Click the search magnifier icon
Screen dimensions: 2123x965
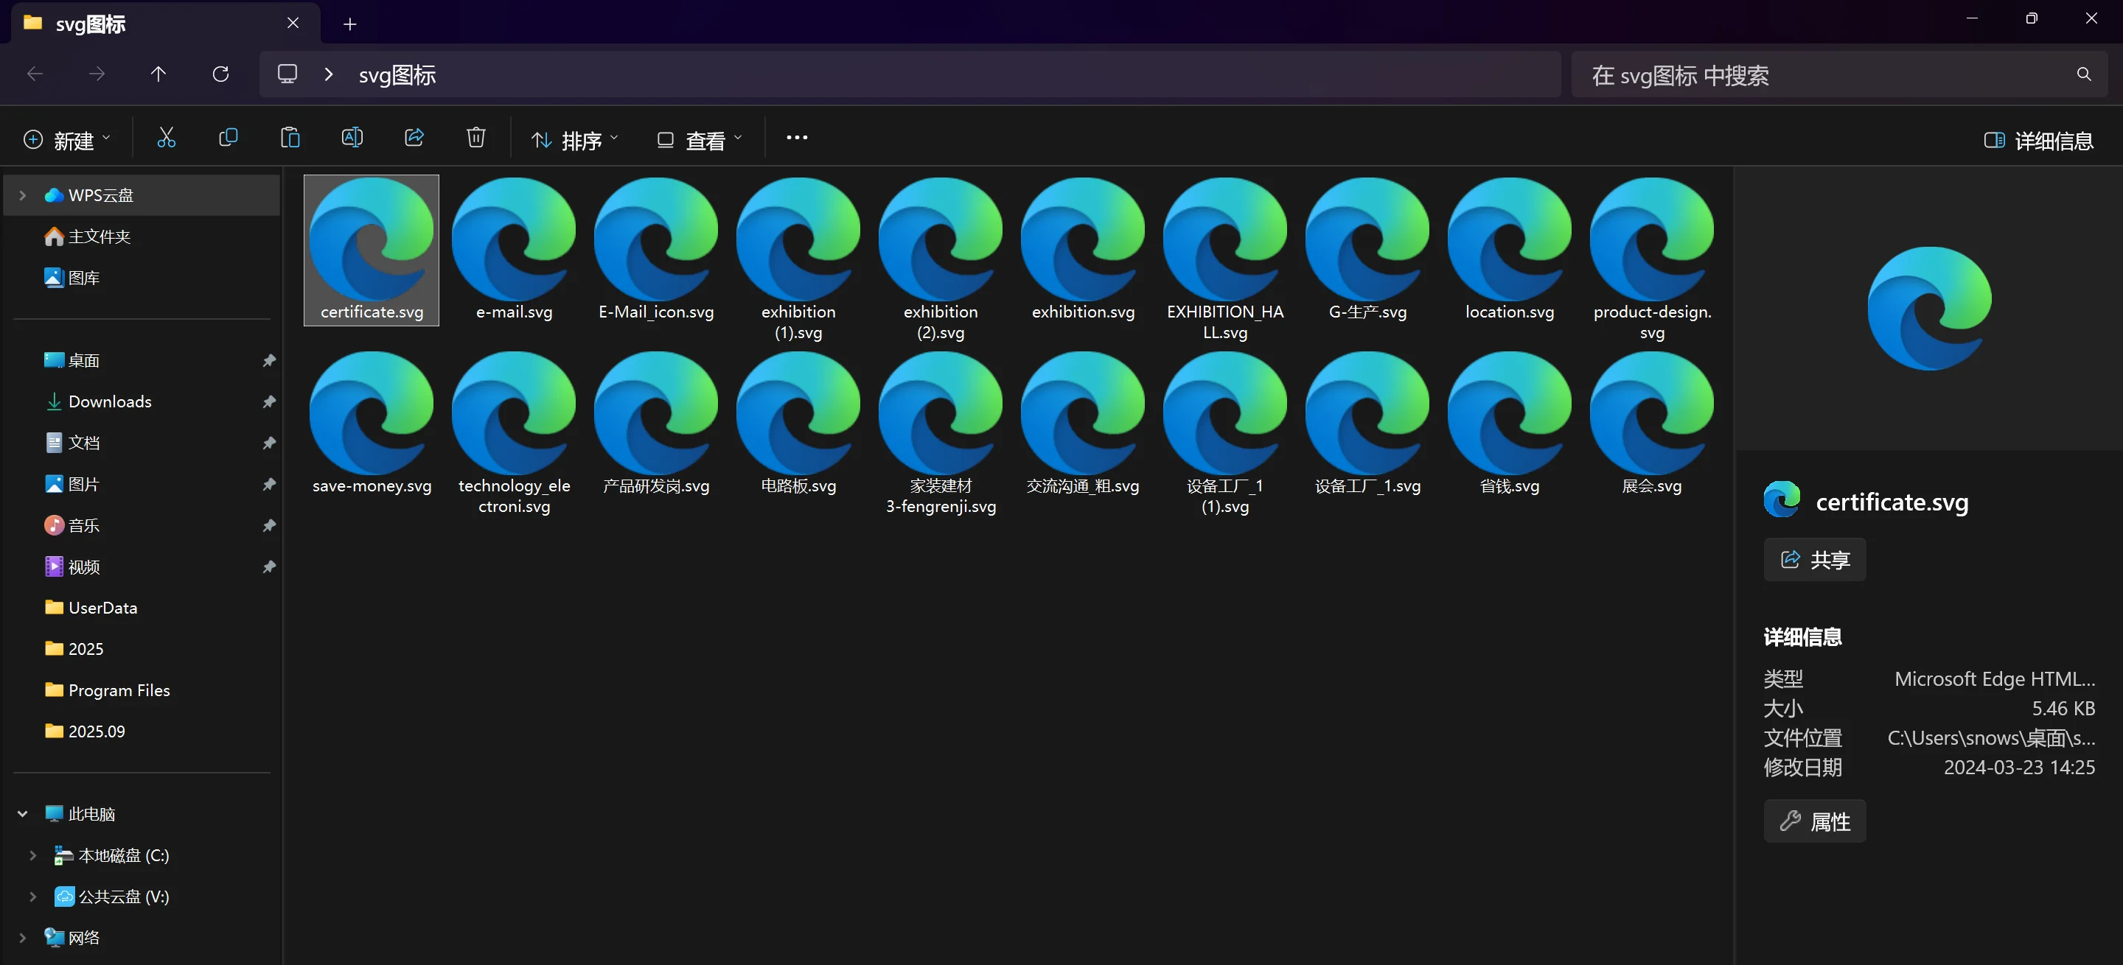[x=2083, y=74]
